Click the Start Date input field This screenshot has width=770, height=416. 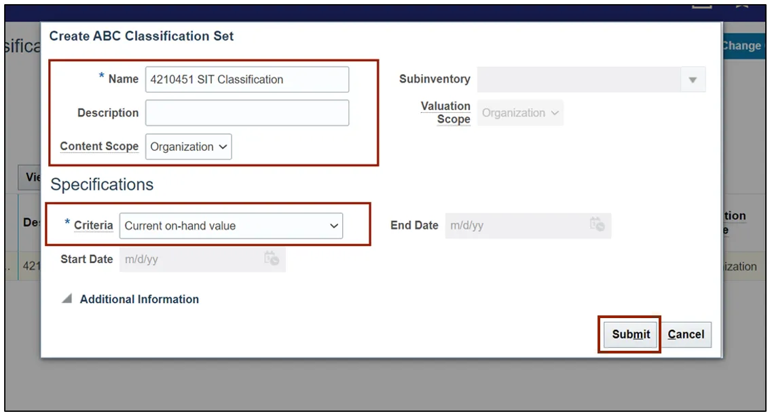[x=190, y=259]
